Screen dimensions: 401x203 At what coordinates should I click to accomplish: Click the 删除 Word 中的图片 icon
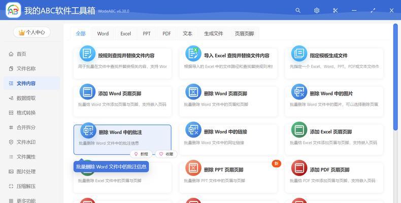[299, 91]
